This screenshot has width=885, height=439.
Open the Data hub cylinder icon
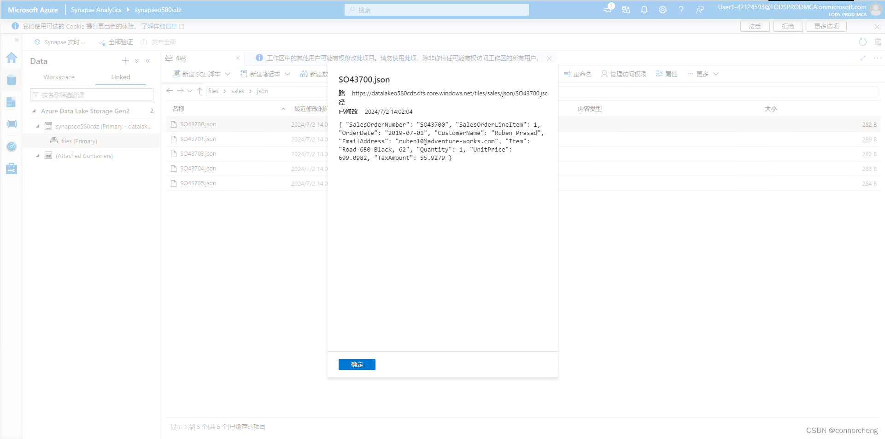[12, 80]
